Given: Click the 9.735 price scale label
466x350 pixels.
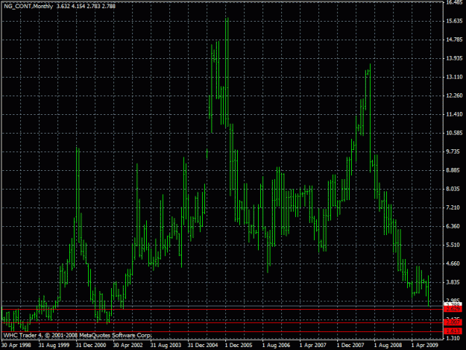Looking at the screenshot, I should click(454, 151).
